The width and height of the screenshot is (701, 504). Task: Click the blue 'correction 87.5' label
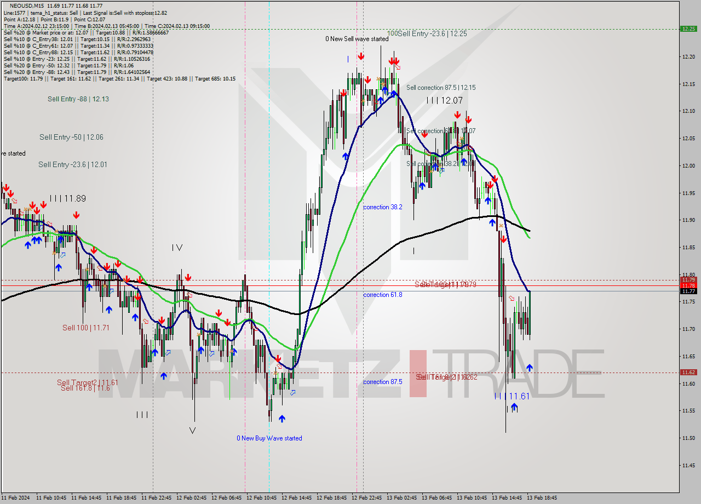tap(383, 382)
